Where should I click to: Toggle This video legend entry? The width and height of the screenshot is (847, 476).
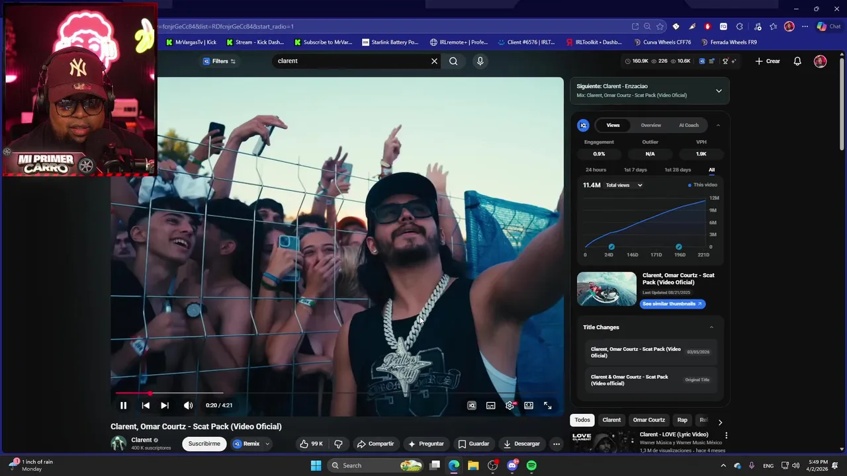[703, 185]
